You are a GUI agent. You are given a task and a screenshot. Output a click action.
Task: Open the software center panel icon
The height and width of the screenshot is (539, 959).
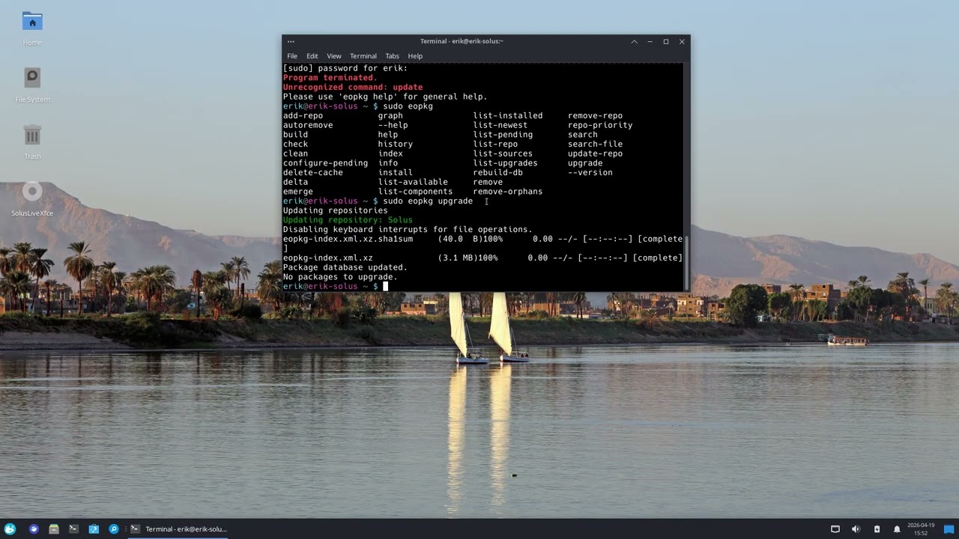click(94, 529)
